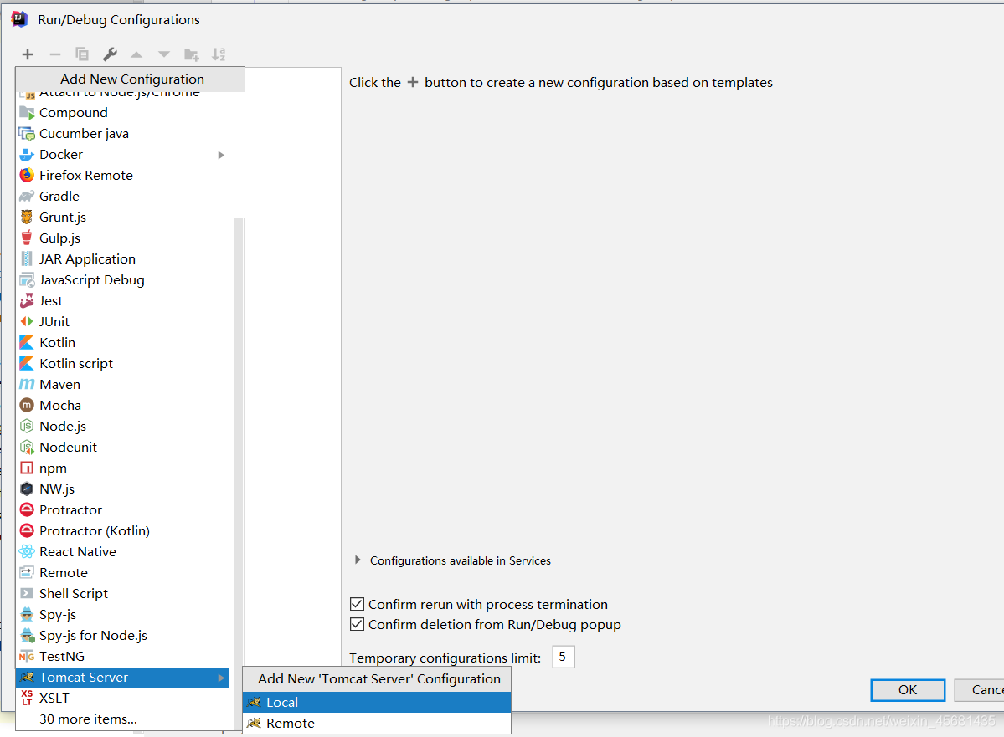Choose Remote Tomcat Server configuration
The width and height of the screenshot is (1004, 737).
coord(377,724)
